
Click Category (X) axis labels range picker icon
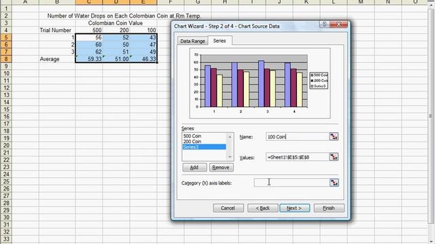click(334, 182)
